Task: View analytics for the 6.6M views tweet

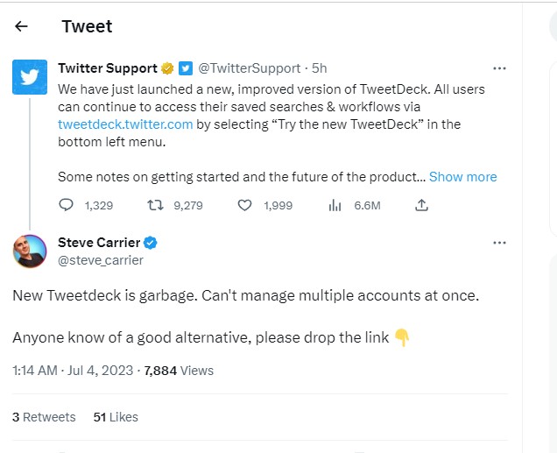Action: pos(335,205)
